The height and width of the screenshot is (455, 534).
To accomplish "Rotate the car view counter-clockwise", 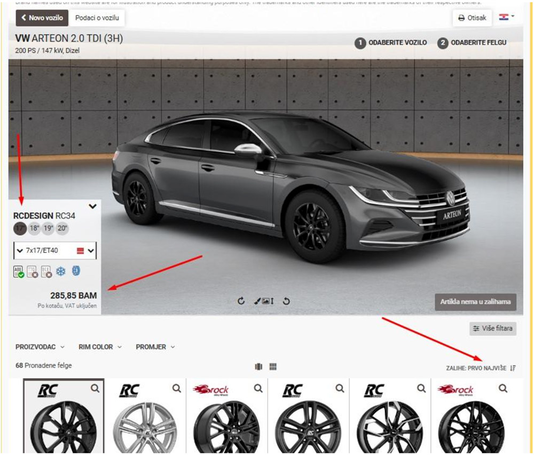I will pyautogui.click(x=286, y=301).
